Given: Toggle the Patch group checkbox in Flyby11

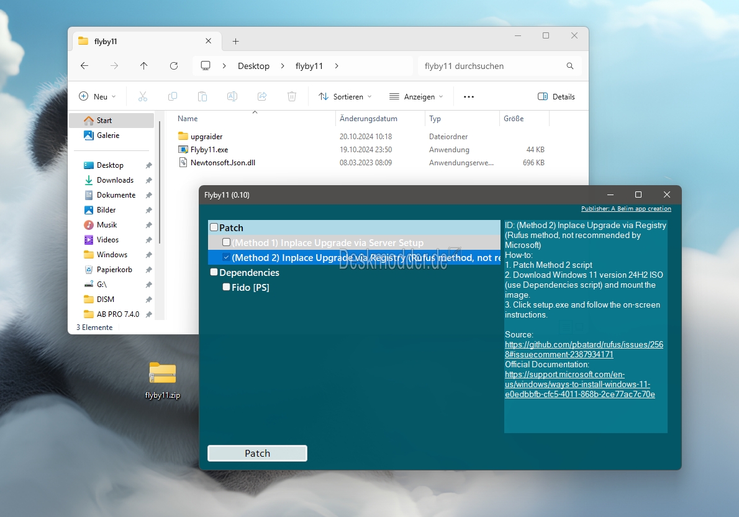Looking at the screenshot, I should [x=214, y=227].
